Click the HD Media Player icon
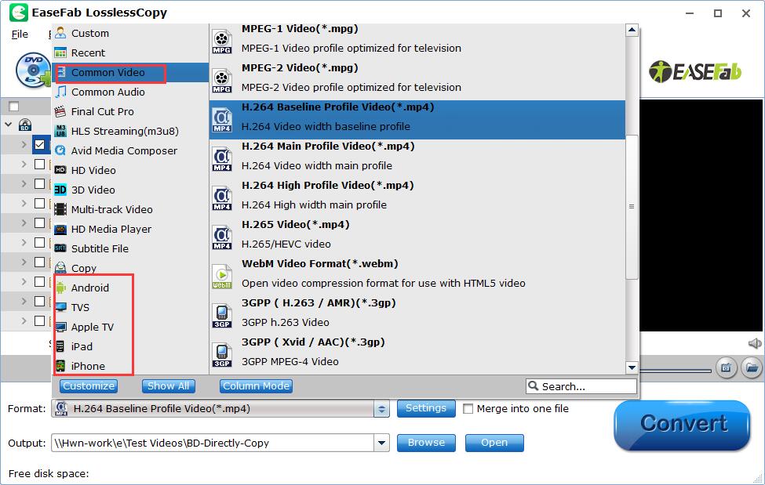 pyautogui.click(x=60, y=229)
